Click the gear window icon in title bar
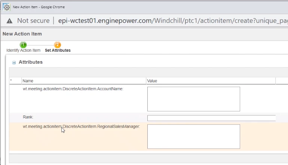This screenshot has width=288, height=165. tap(7, 7)
